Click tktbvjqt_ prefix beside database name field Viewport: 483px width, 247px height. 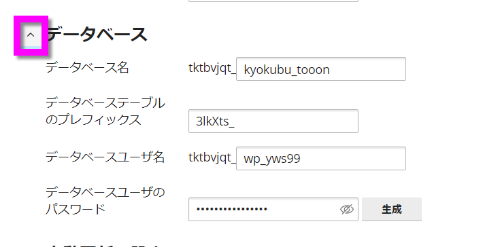tap(212, 69)
